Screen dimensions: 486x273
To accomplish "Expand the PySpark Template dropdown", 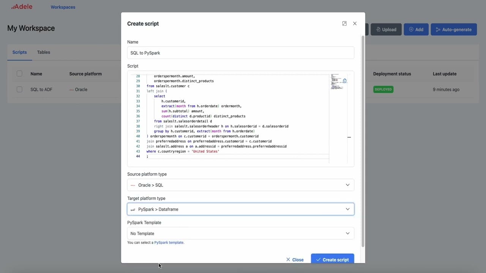I will coord(241,234).
